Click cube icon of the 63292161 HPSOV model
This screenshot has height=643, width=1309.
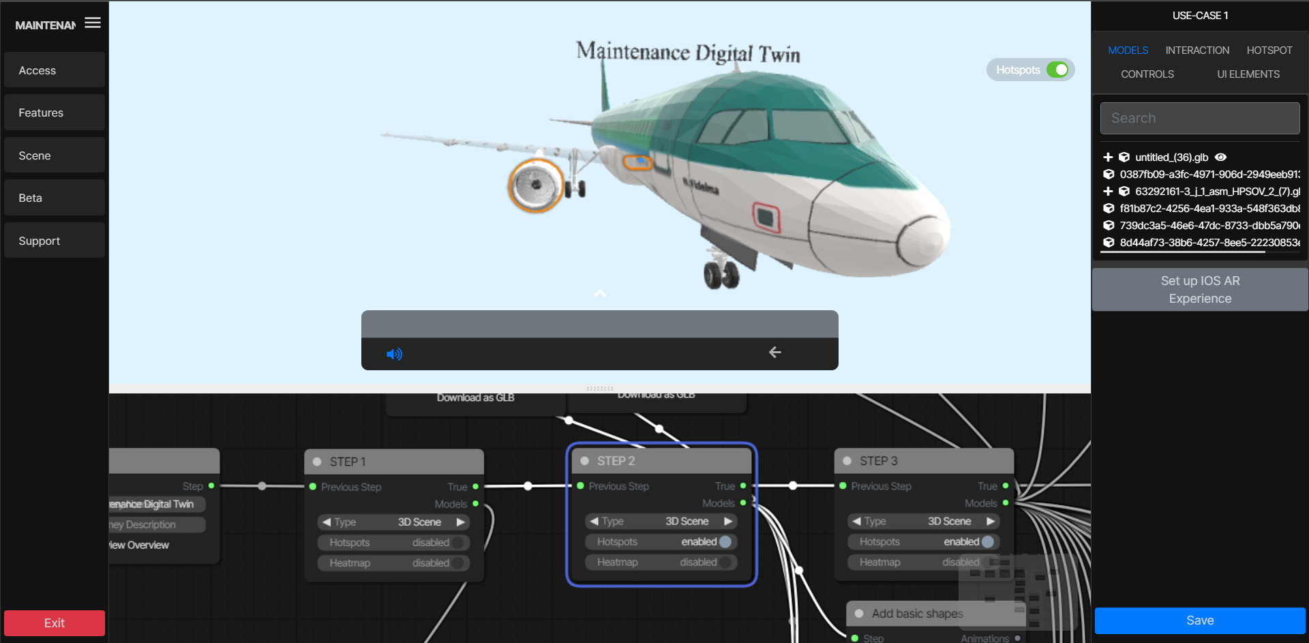pyautogui.click(x=1124, y=192)
